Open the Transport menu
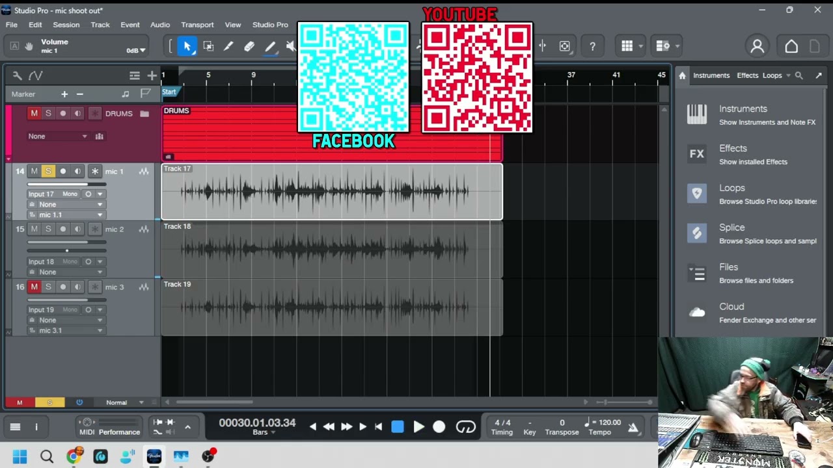833x468 pixels. (x=197, y=25)
